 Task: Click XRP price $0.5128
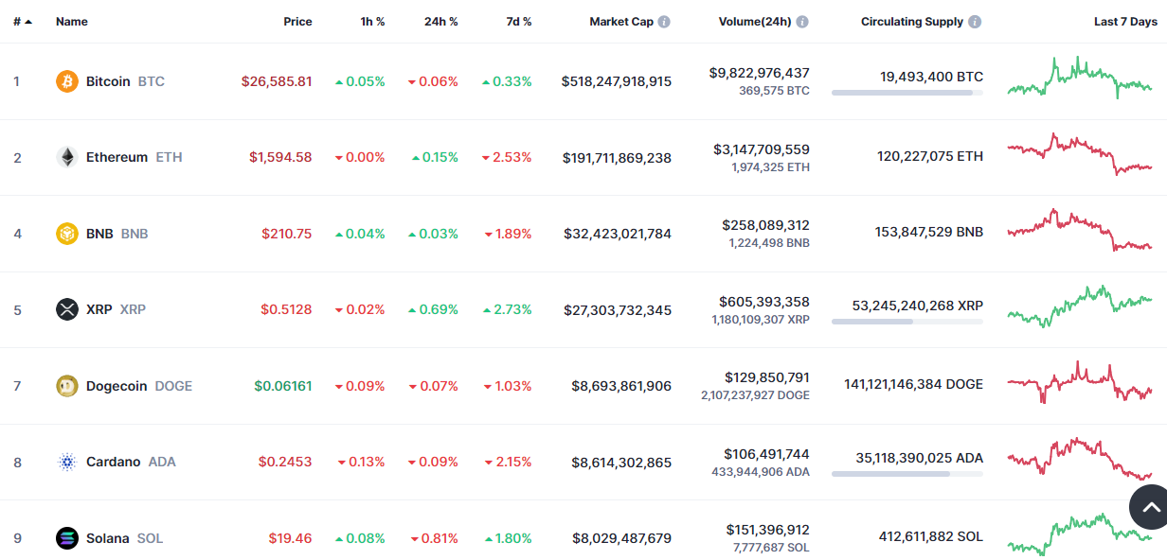pyautogui.click(x=286, y=309)
